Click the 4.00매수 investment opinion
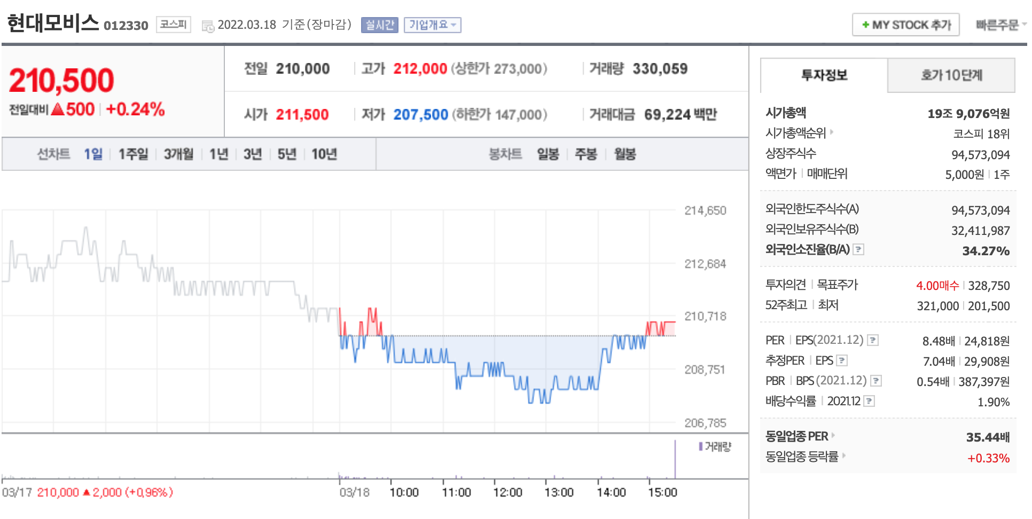This screenshot has height=519, width=1032. click(938, 286)
